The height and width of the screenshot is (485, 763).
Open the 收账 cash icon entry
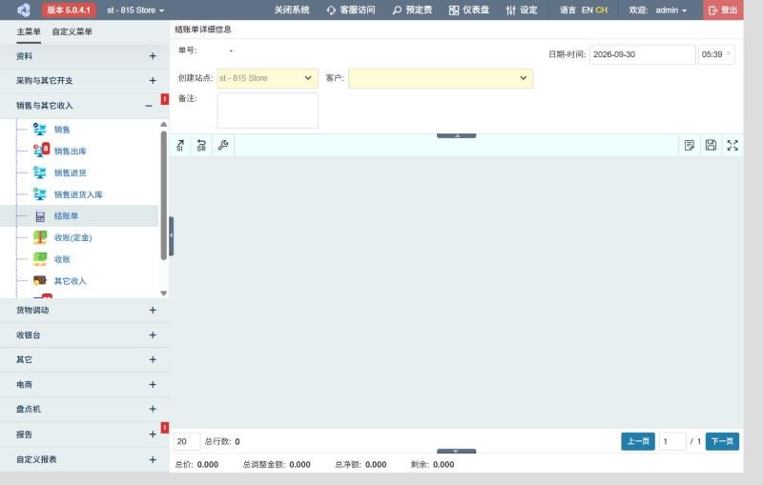pyautogui.click(x=40, y=259)
